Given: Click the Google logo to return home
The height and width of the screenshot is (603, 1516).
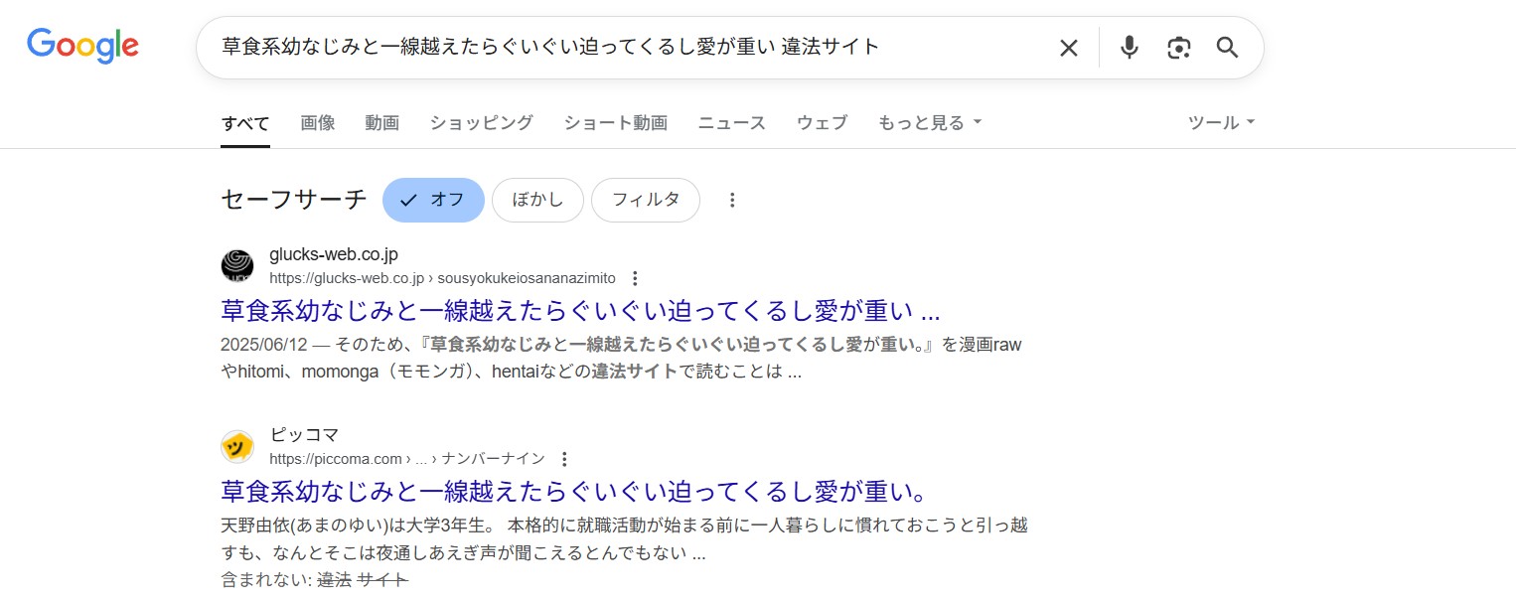Looking at the screenshot, I should coord(82,45).
